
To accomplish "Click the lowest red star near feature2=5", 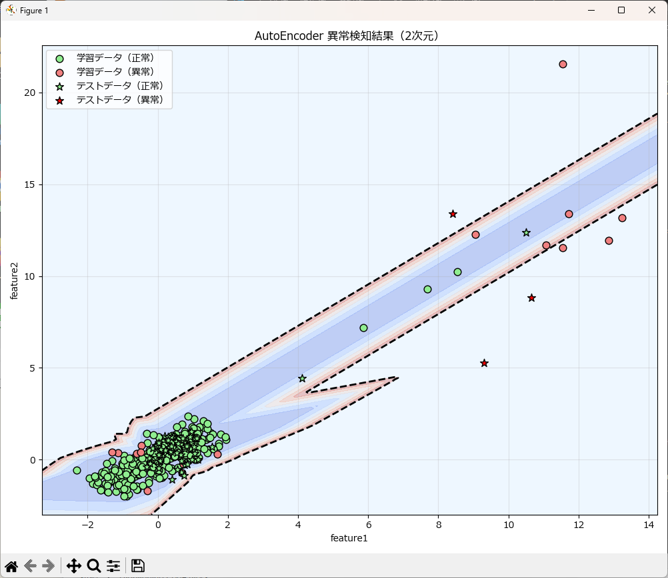I will click(x=484, y=363).
